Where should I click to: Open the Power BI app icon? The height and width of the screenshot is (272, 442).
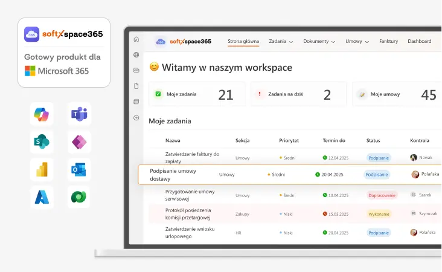(x=42, y=170)
